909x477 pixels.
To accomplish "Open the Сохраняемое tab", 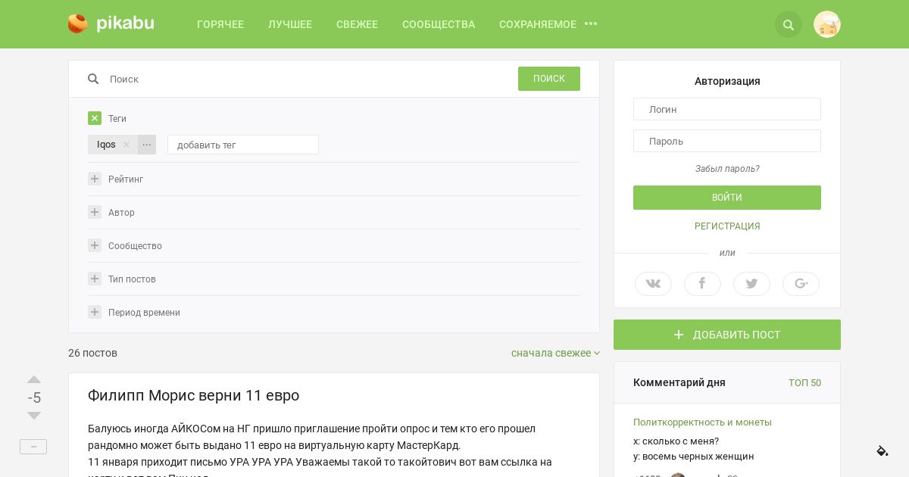I will [x=538, y=24].
